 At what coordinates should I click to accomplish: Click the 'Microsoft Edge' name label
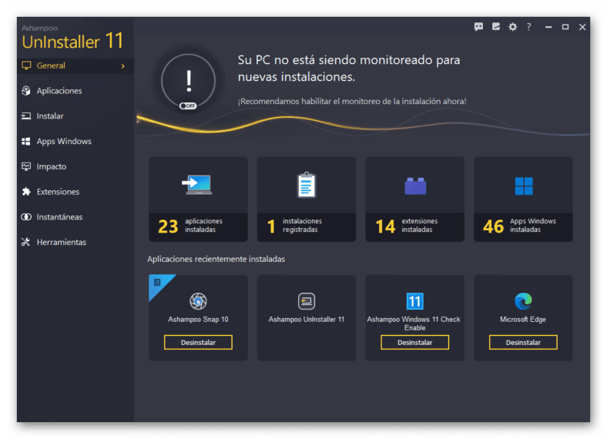pos(522,320)
